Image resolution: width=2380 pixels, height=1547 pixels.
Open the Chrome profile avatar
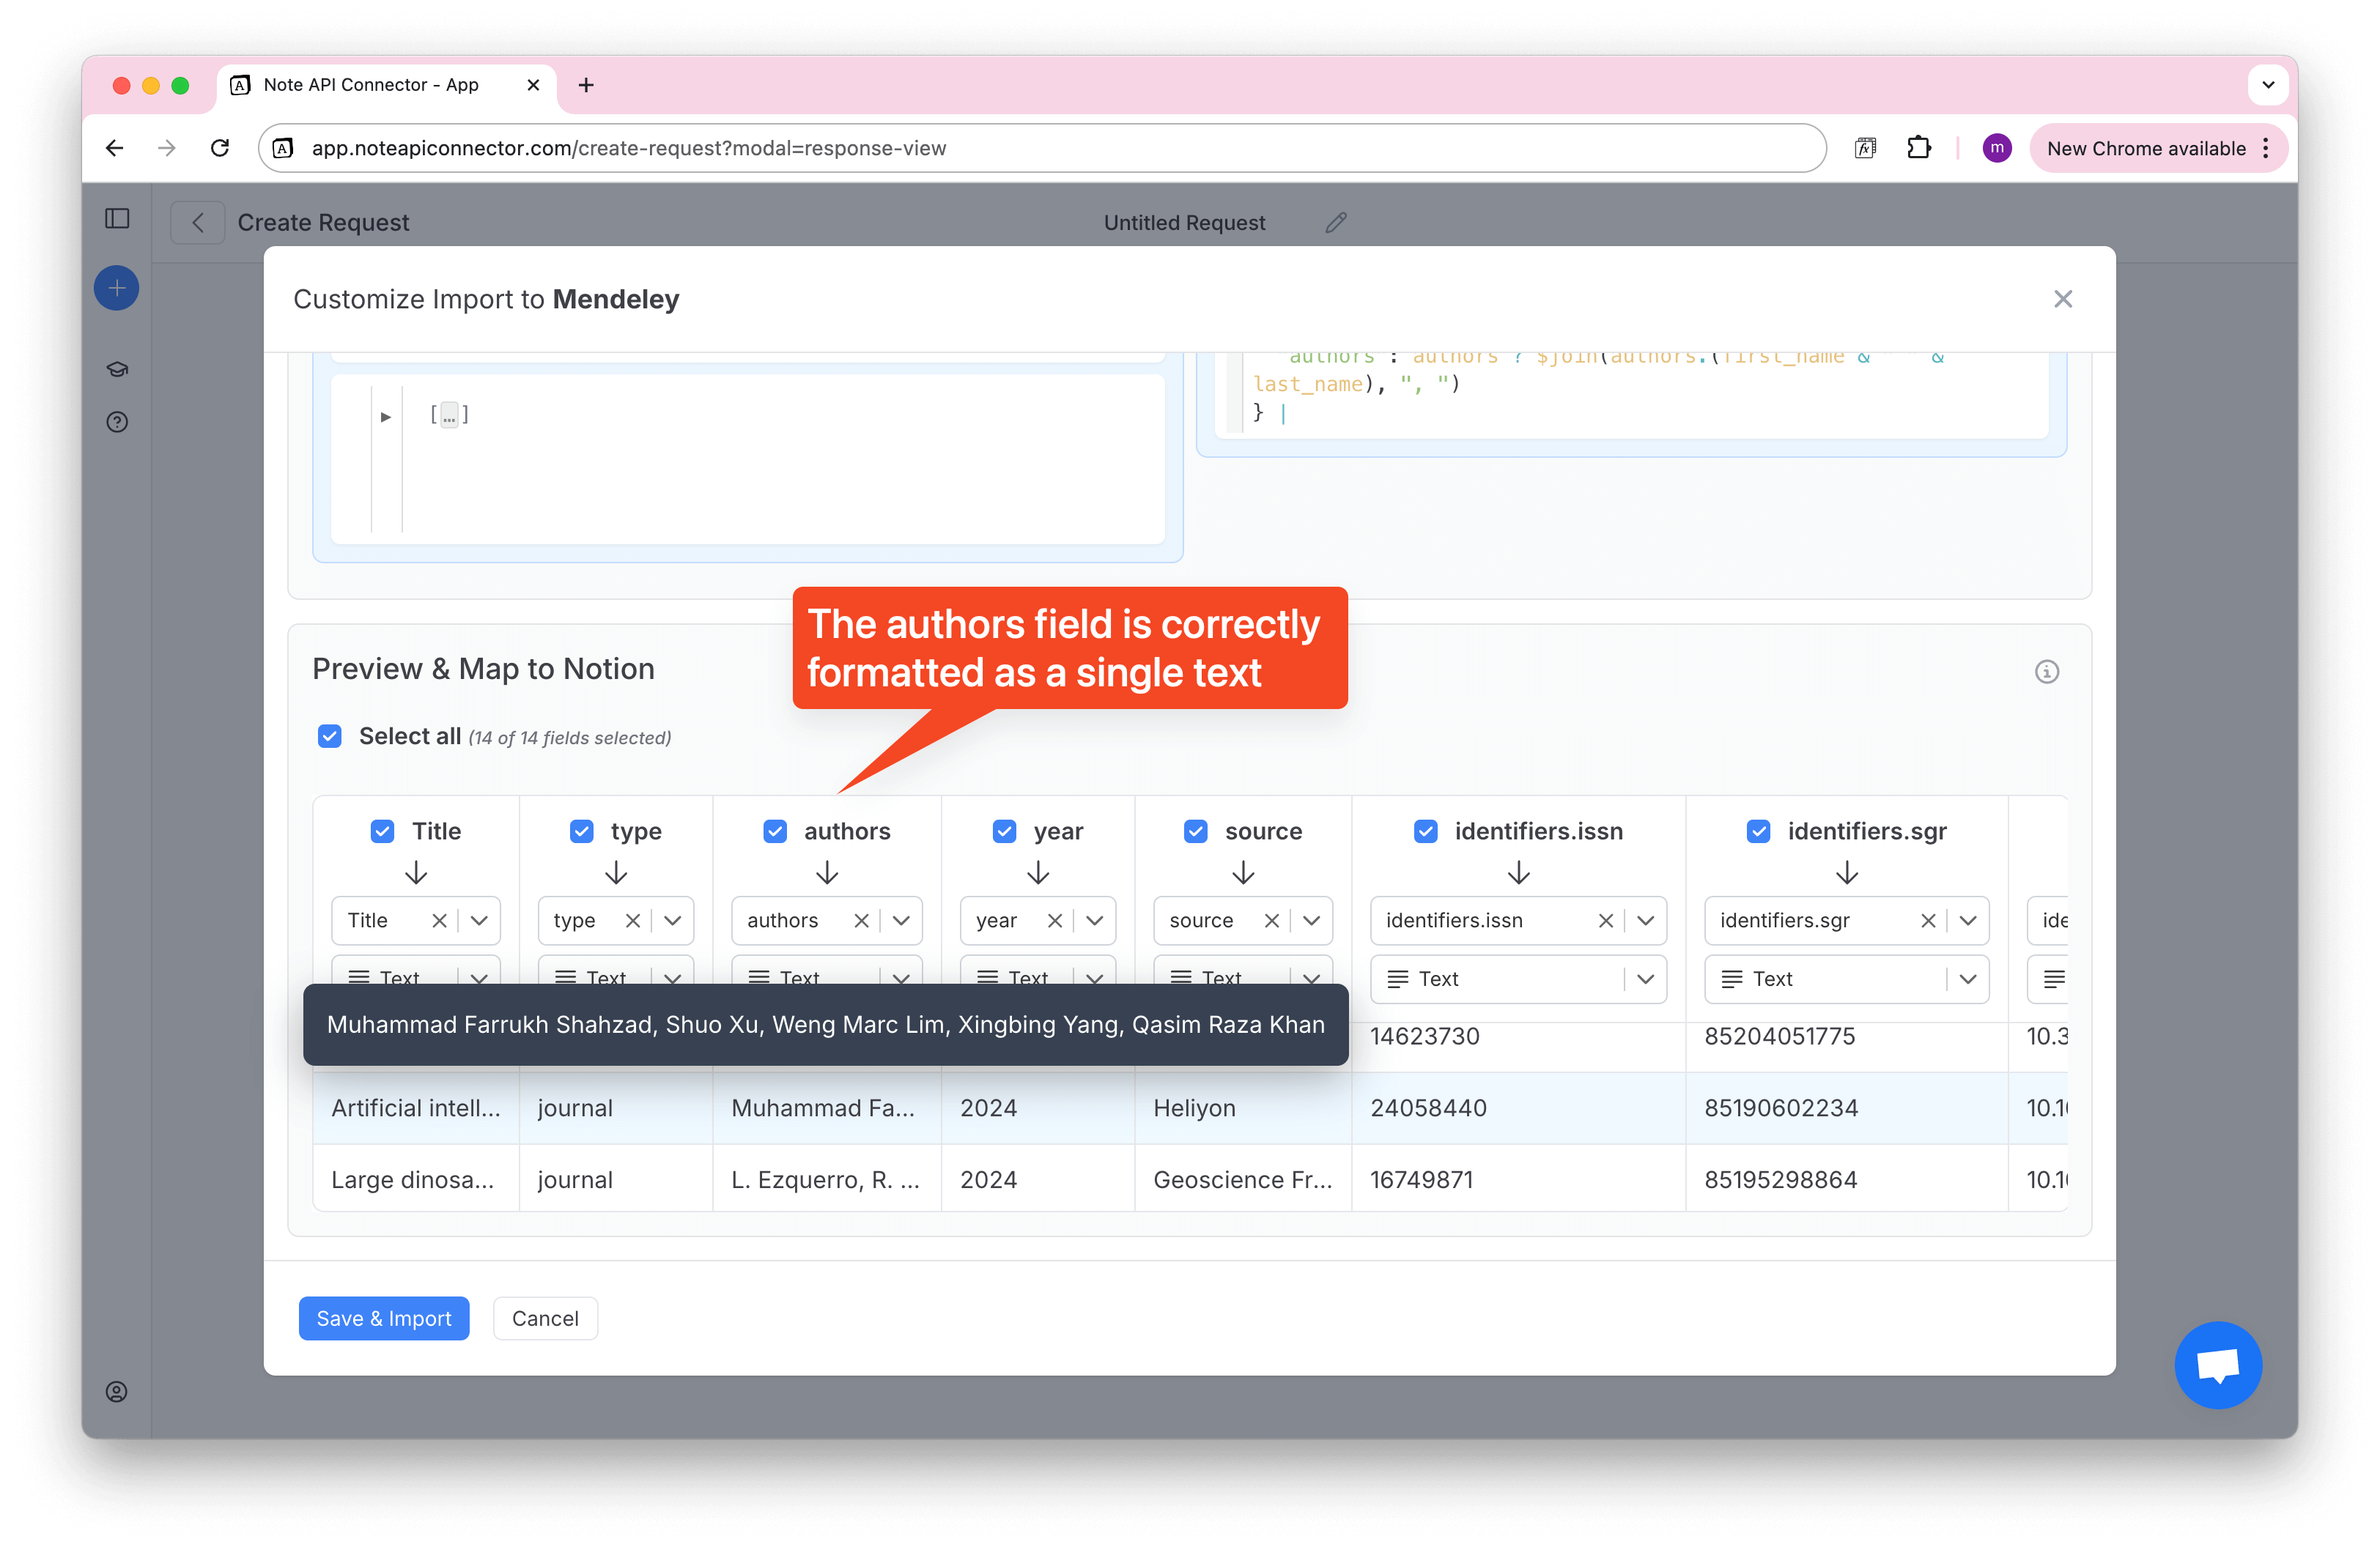pyautogui.click(x=1996, y=148)
